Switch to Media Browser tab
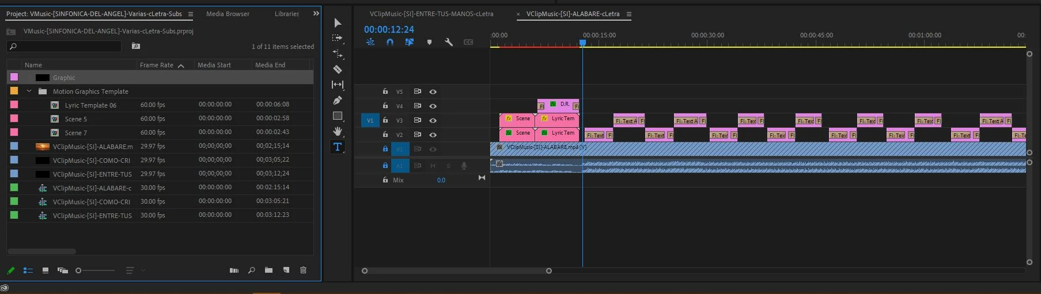The height and width of the screenshot is (294, 1041). point(228,14)
